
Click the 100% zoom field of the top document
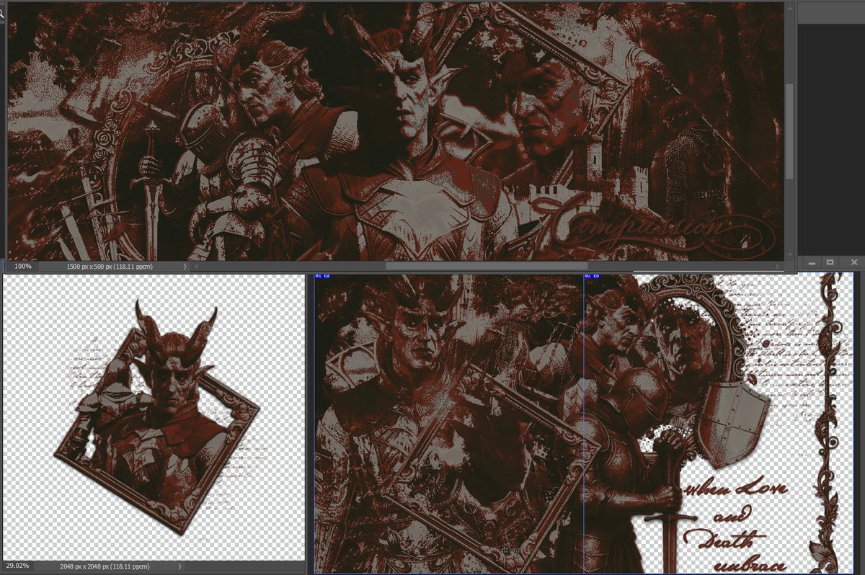click(22, 266)
